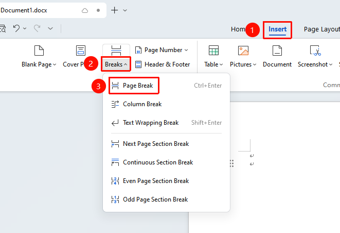This screenshot has height=233, width=340.
Task: Click the Ctrl+Enter shortcut text
Action: 208,86
